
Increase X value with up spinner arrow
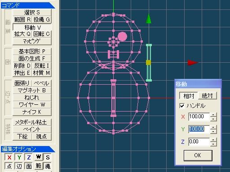213,115
